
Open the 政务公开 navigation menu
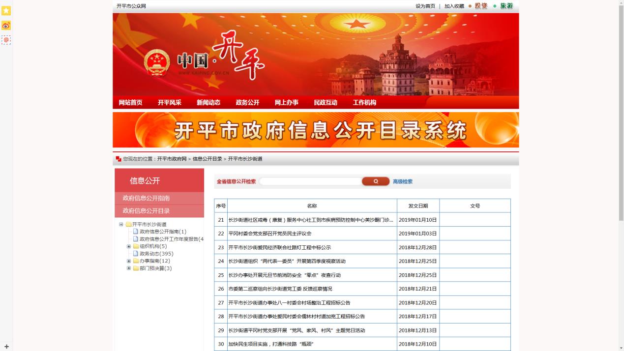[247, 103]
